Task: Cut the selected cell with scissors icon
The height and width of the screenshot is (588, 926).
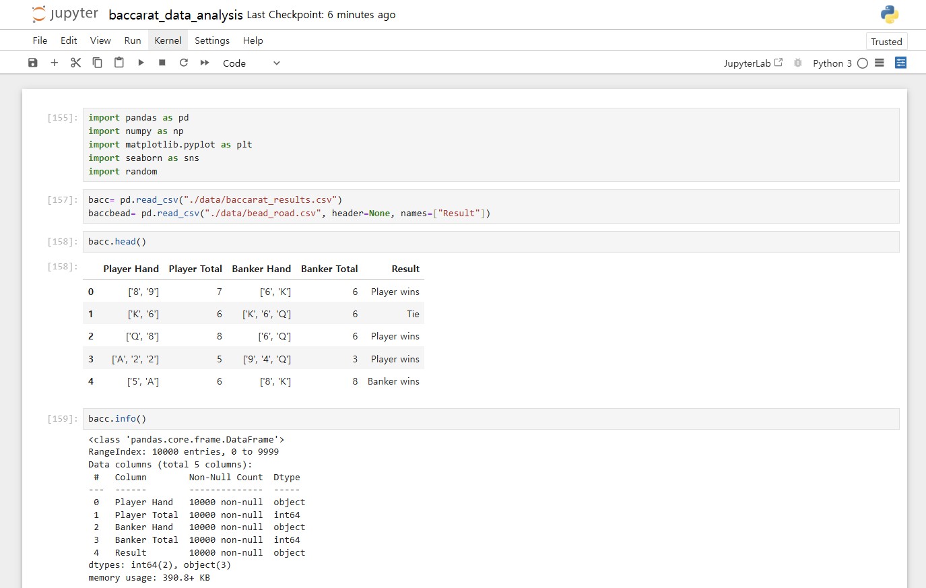Action: click(x=75, y=63)
